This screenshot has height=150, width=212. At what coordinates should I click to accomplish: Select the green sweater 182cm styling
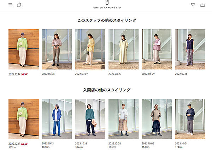tap(90, 119)
